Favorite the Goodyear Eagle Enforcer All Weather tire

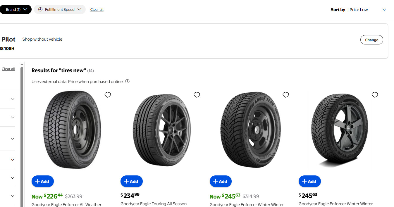click(108, 95)
